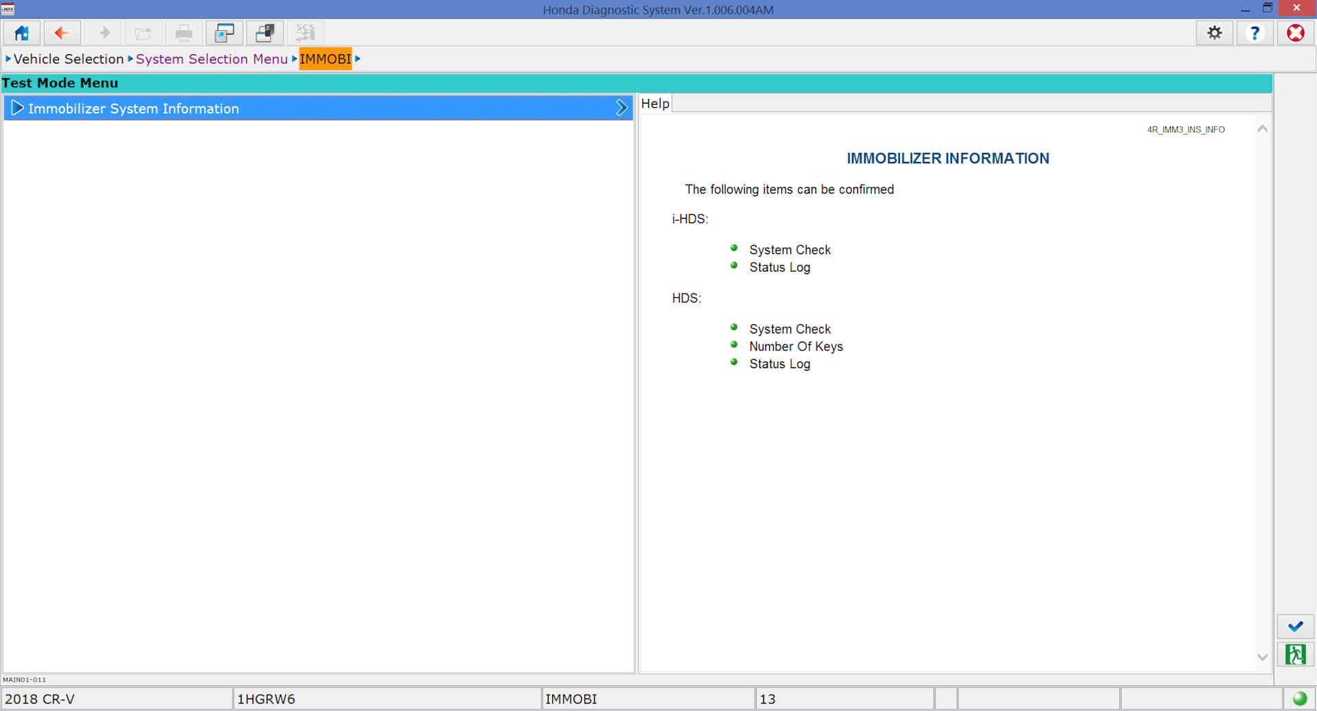Click arrow before System Selection Menu breadcrumb
The height and width of the screenshot is (711, 1317).
point(130,59)
